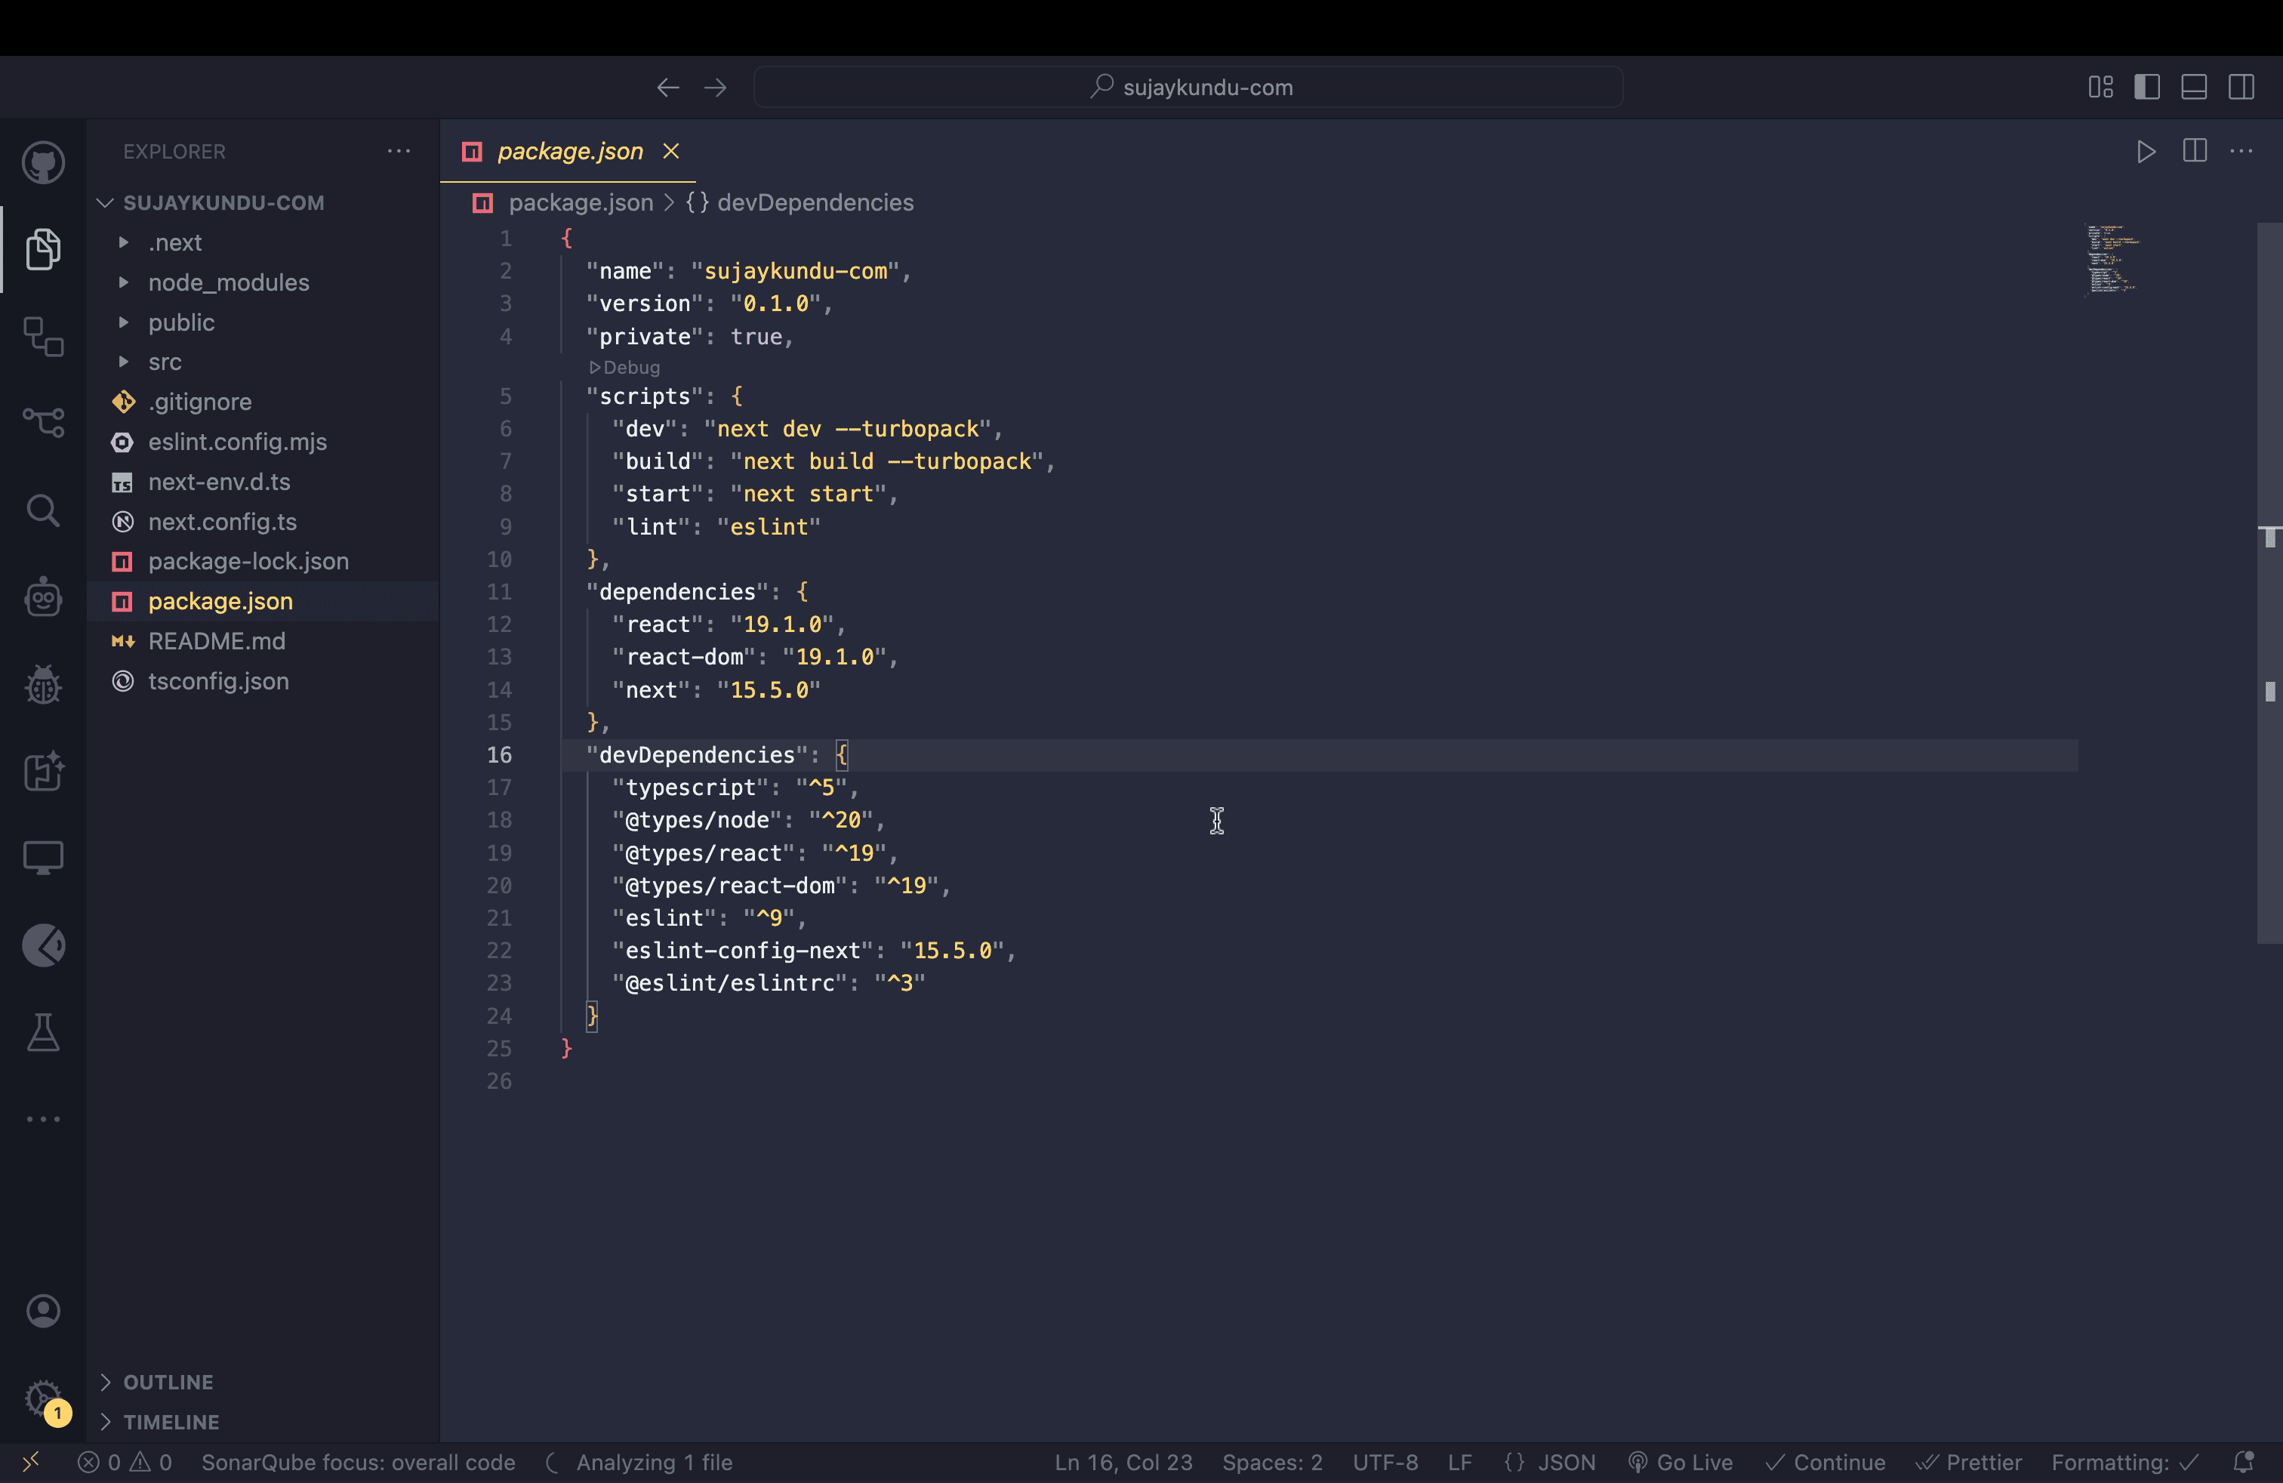
Task: Toggle the primary sidebar visibility
Action: (2147, 86)
